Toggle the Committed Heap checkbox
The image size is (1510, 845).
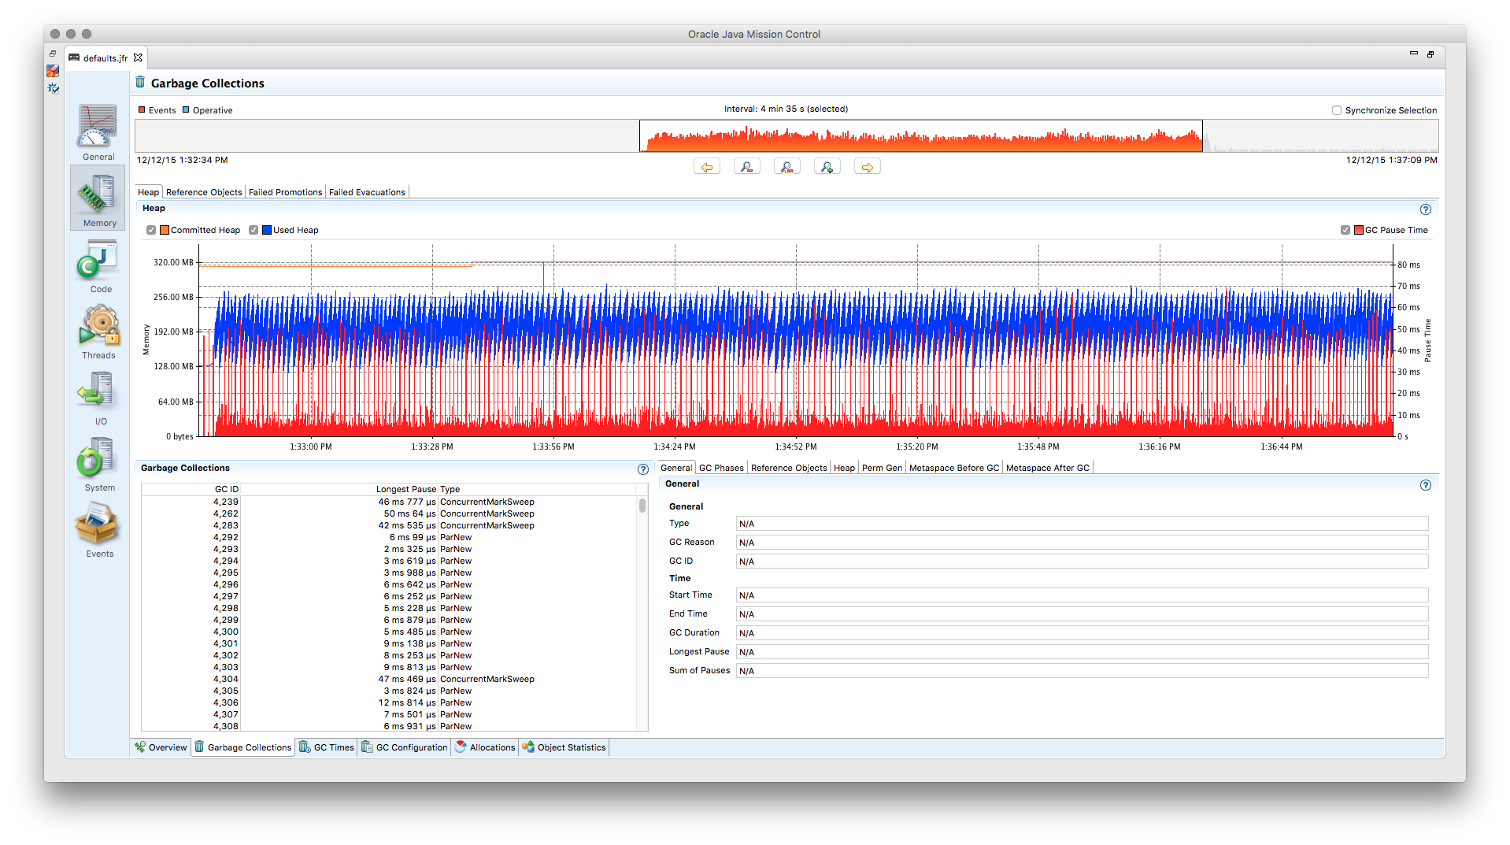(x=151, y=230)
